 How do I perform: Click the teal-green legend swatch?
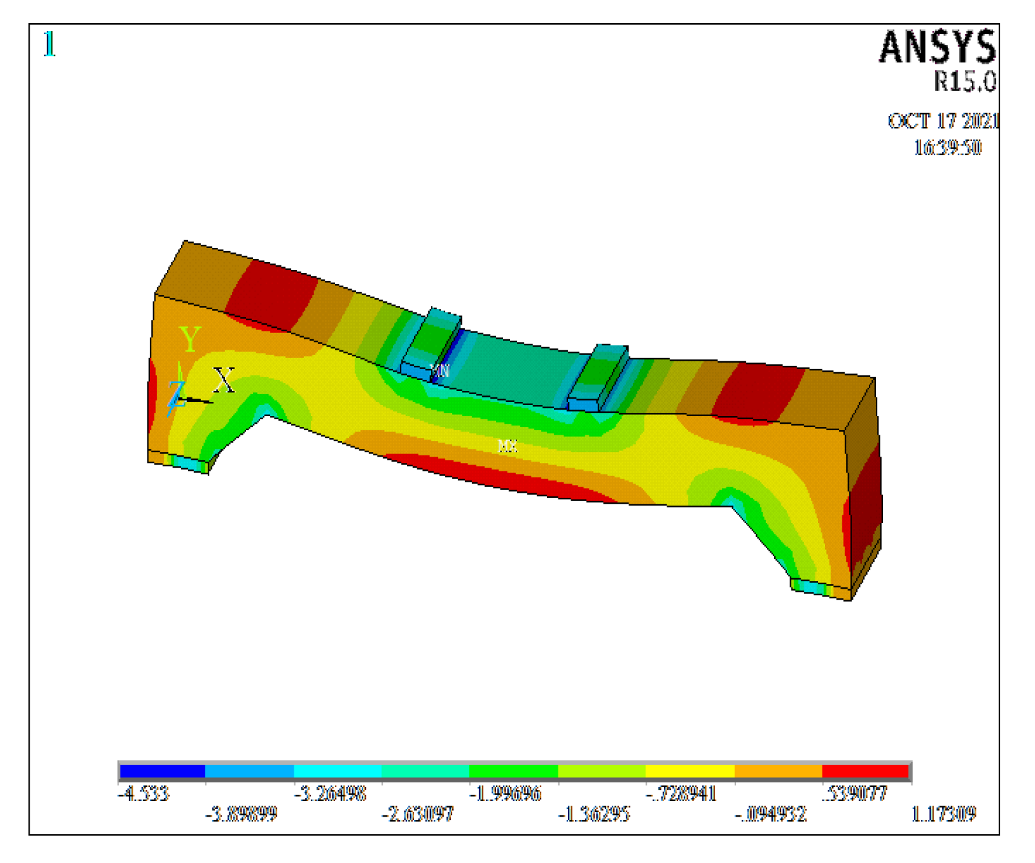[x=425, y=771]
